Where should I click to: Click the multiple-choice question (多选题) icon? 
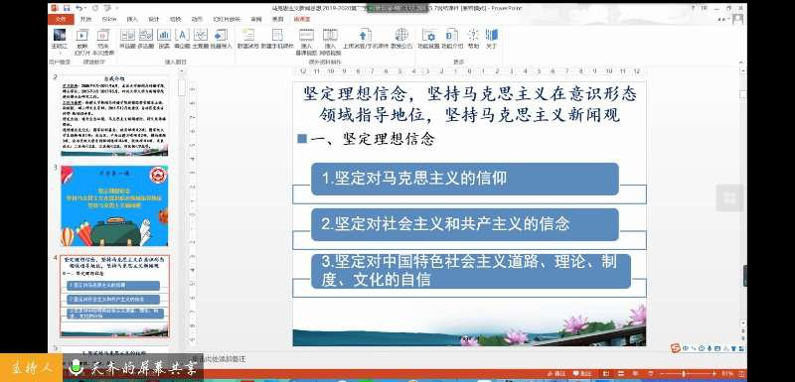coord(145,38)
